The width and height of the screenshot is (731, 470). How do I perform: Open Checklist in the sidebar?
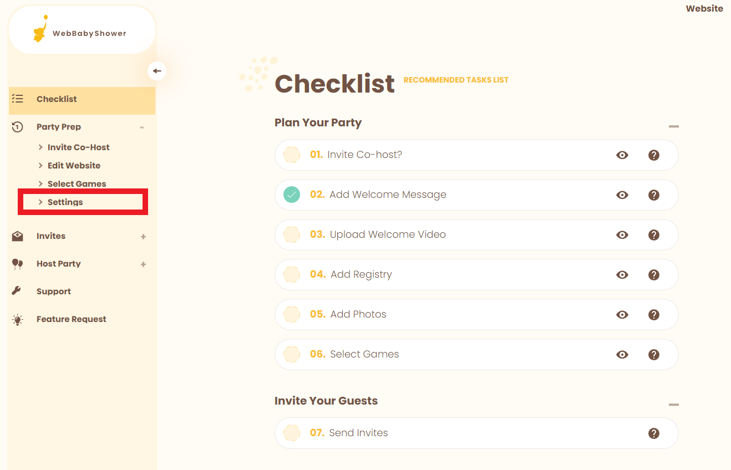point(57,99)
